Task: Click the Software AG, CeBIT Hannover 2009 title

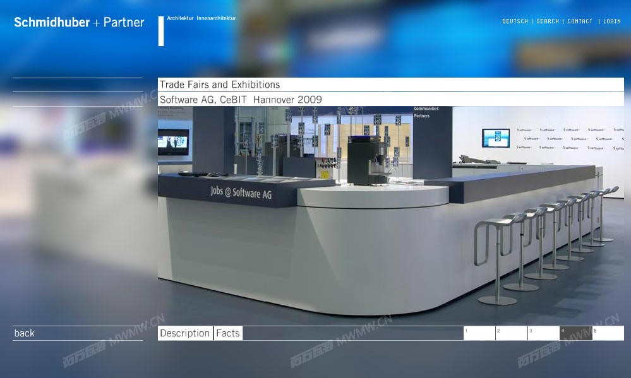Action: click(x=241, y=99)
